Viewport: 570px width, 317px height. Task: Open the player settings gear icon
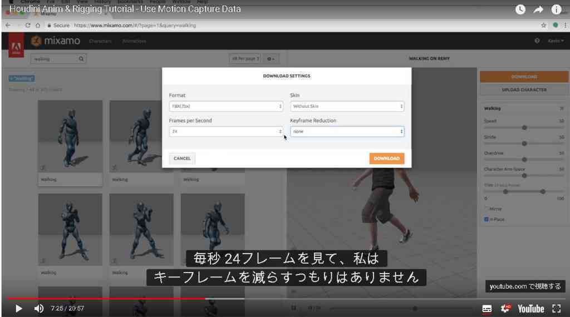pyautogui.click(x=505, y=309)
